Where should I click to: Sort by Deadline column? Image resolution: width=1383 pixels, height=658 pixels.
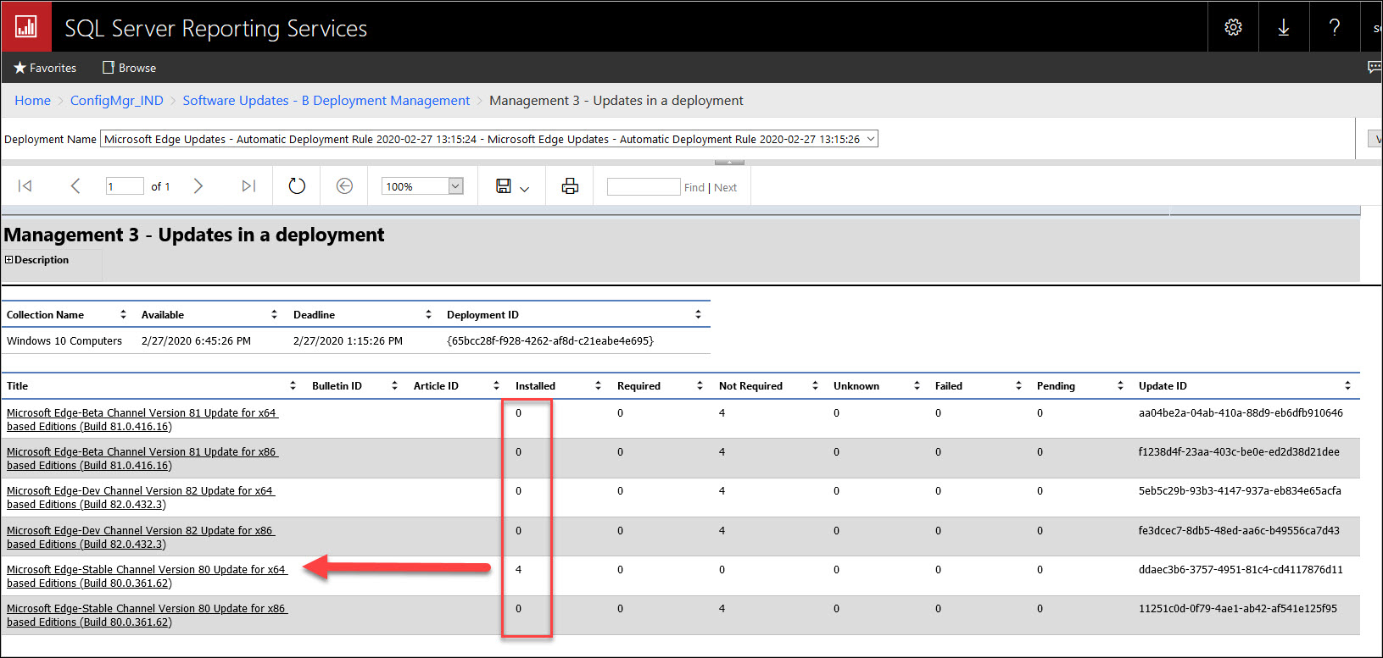coord(428,314)
